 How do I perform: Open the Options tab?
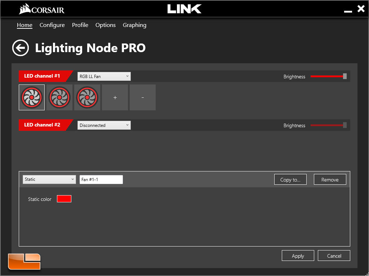click(x=106, y=25)
